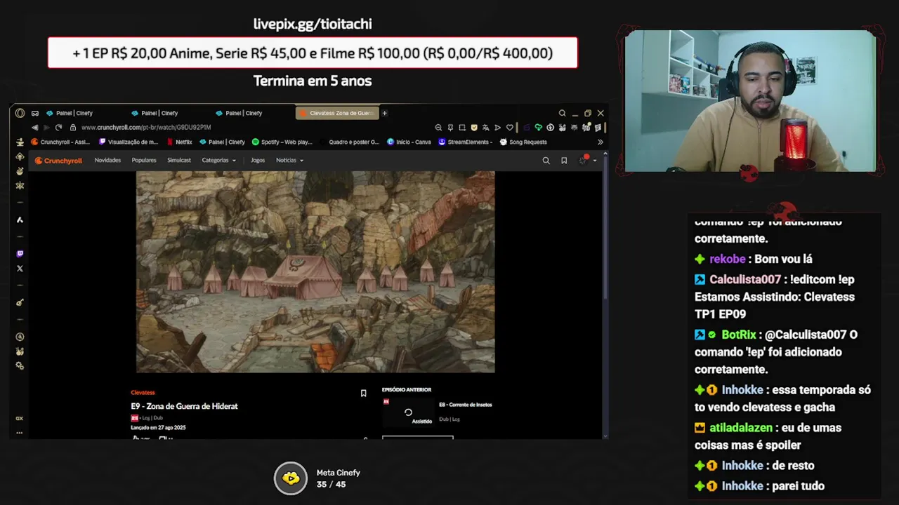Screen dimensions: 899x505
Task: Open previous episode E8 thumbnail
Action: pyautogui.click(x=408, y=412)
